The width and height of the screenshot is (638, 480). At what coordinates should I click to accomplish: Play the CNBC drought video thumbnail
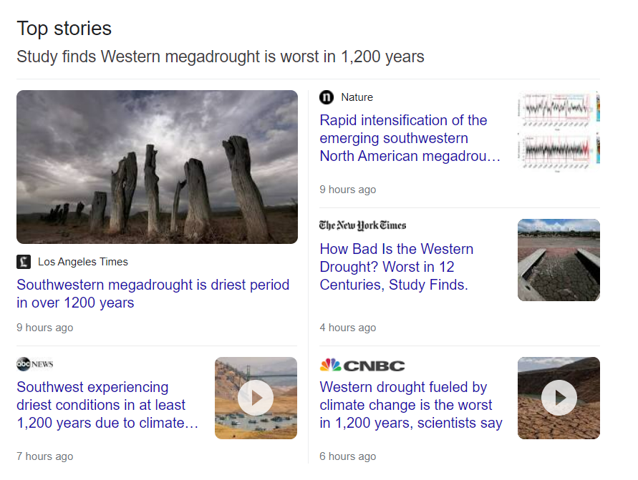pos(559,398)
